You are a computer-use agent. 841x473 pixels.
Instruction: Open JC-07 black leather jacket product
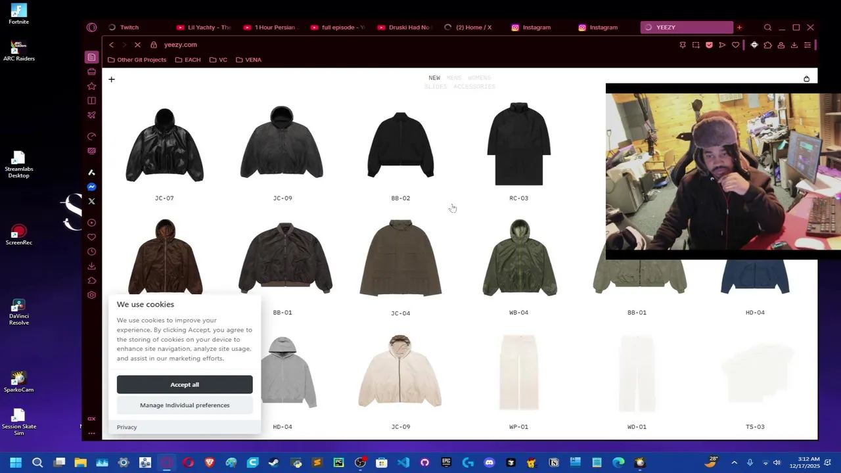pos(164,145)
